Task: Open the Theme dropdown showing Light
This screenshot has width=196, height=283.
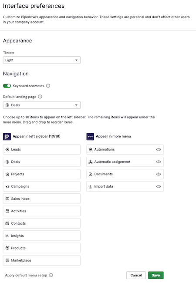Action: tap(42, 60)
